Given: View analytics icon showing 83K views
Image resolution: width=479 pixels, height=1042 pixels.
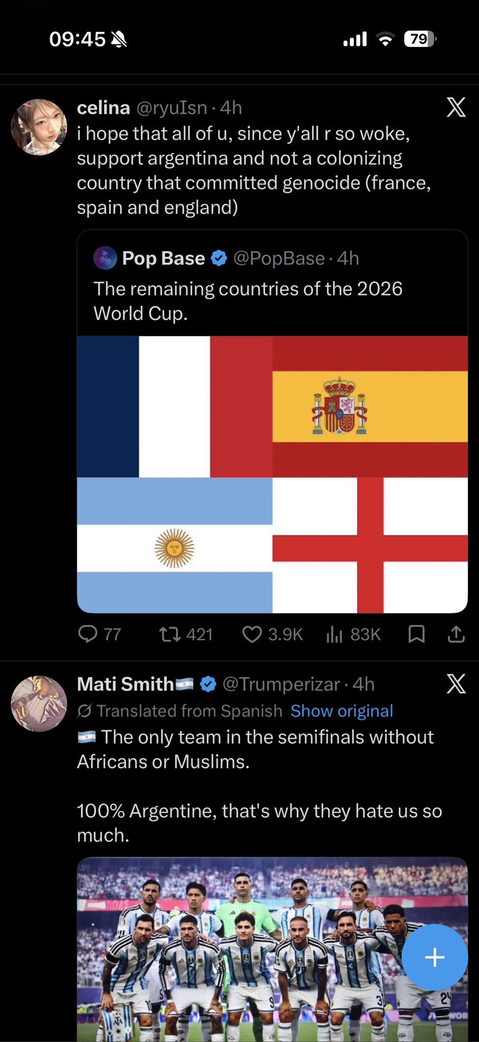Looking at the screenshot, I should pyautogui.click(x=334, y=634).
